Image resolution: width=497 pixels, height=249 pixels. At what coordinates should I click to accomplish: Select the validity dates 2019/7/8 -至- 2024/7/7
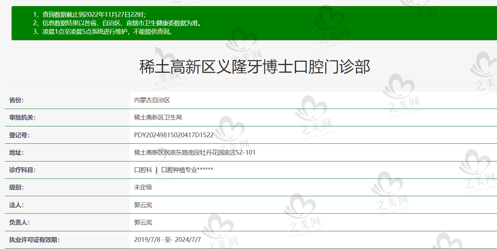coord(168,240)
